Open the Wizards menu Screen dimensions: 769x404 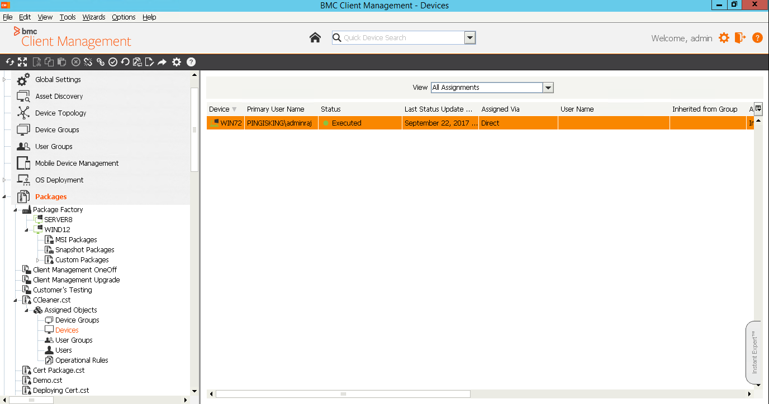pos(94,17)
